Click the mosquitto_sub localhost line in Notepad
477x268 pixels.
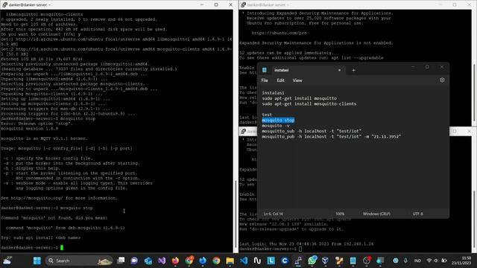click(312, 131)
